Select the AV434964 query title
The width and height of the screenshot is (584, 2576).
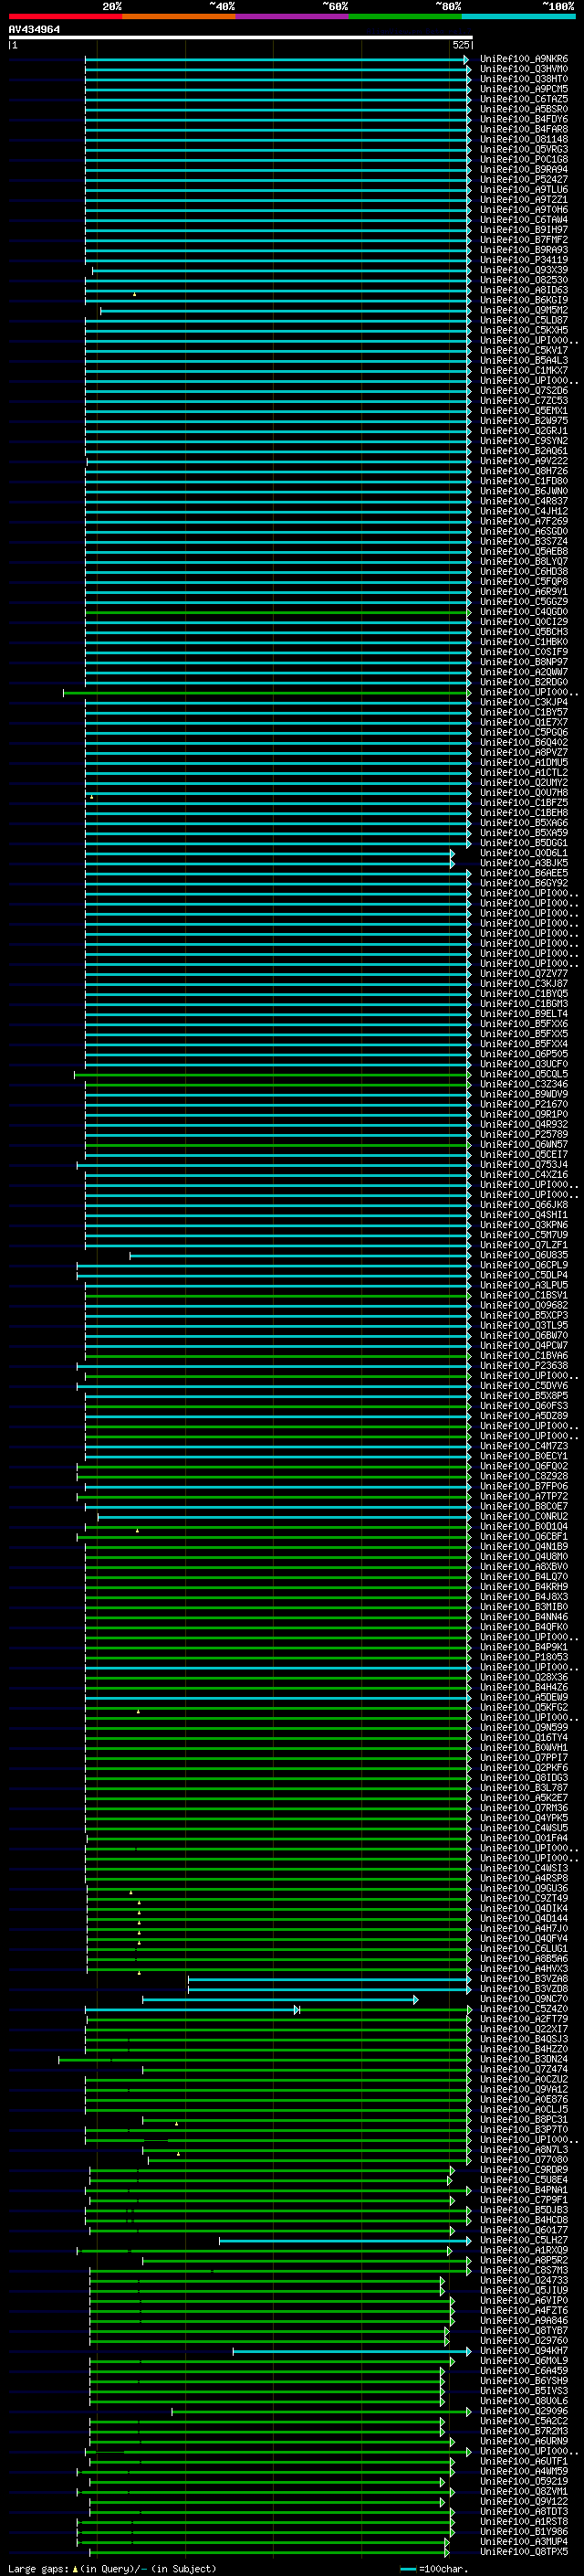coord(34,30)
